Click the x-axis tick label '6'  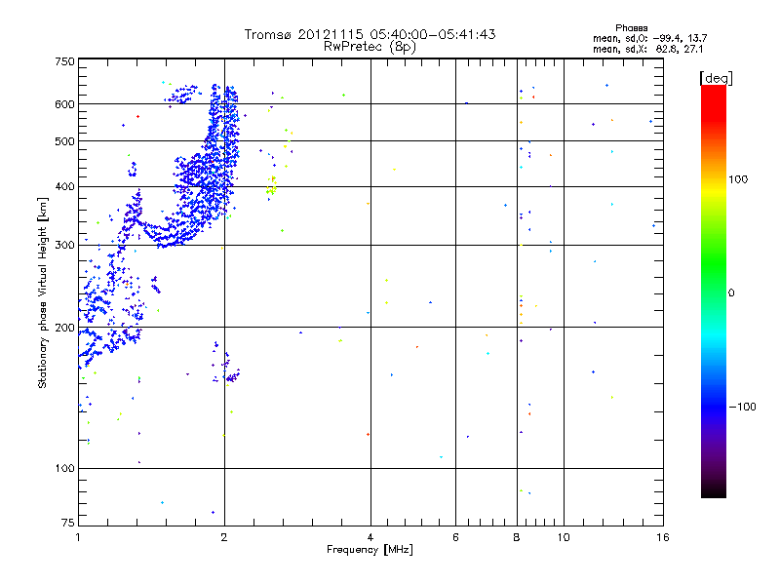click(455, 537)
